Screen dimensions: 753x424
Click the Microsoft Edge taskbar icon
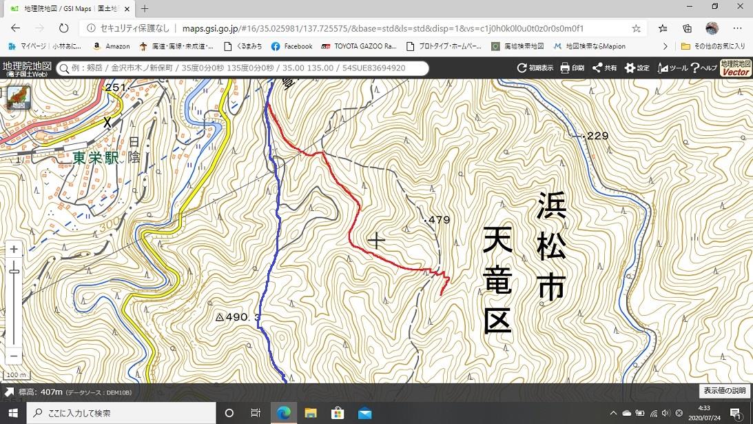coord(284,413)
